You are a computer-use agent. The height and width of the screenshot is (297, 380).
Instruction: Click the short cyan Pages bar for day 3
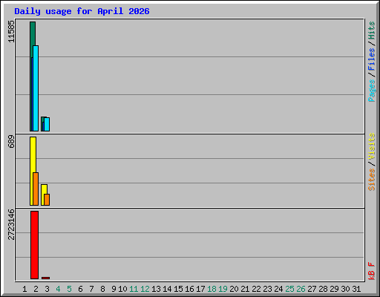pos(47,125)
